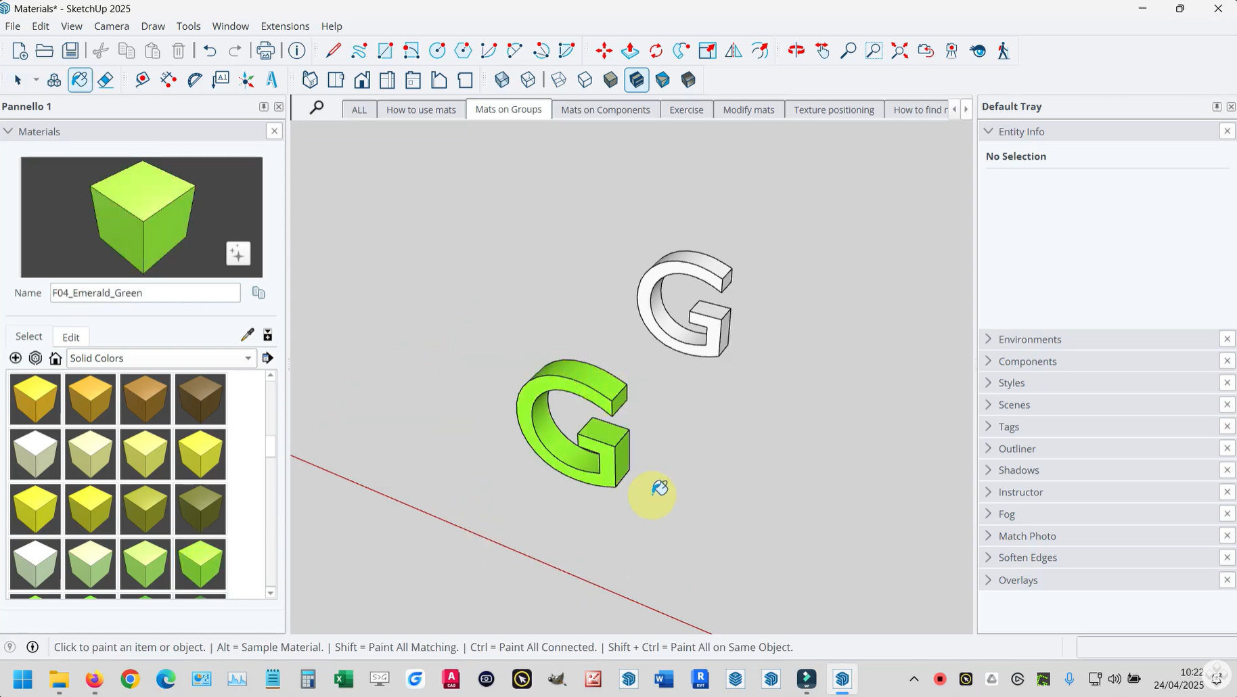This screenshot has height=697, width=1237.
Task: Use the eyedropper Sample Paint tool
Action: click(x=248, y=335)
